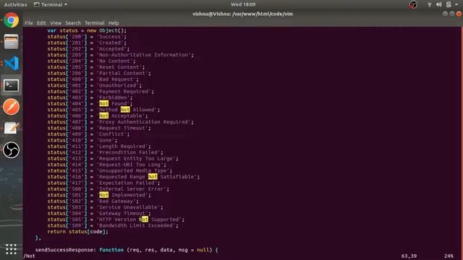Open the Files manager dock icon

[12, 42]
